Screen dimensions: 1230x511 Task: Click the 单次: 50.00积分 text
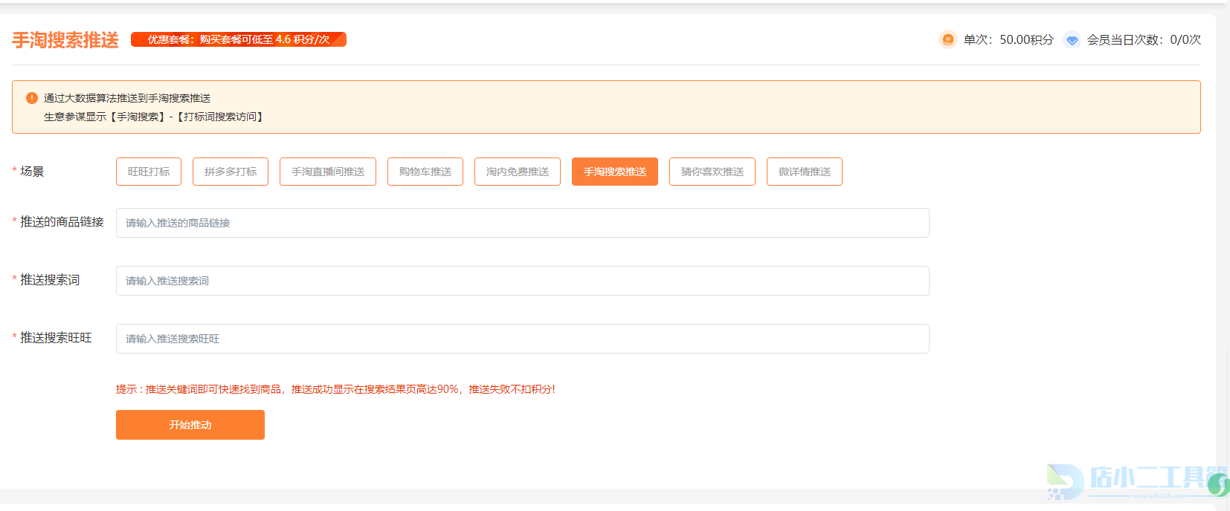[1008, 39]
